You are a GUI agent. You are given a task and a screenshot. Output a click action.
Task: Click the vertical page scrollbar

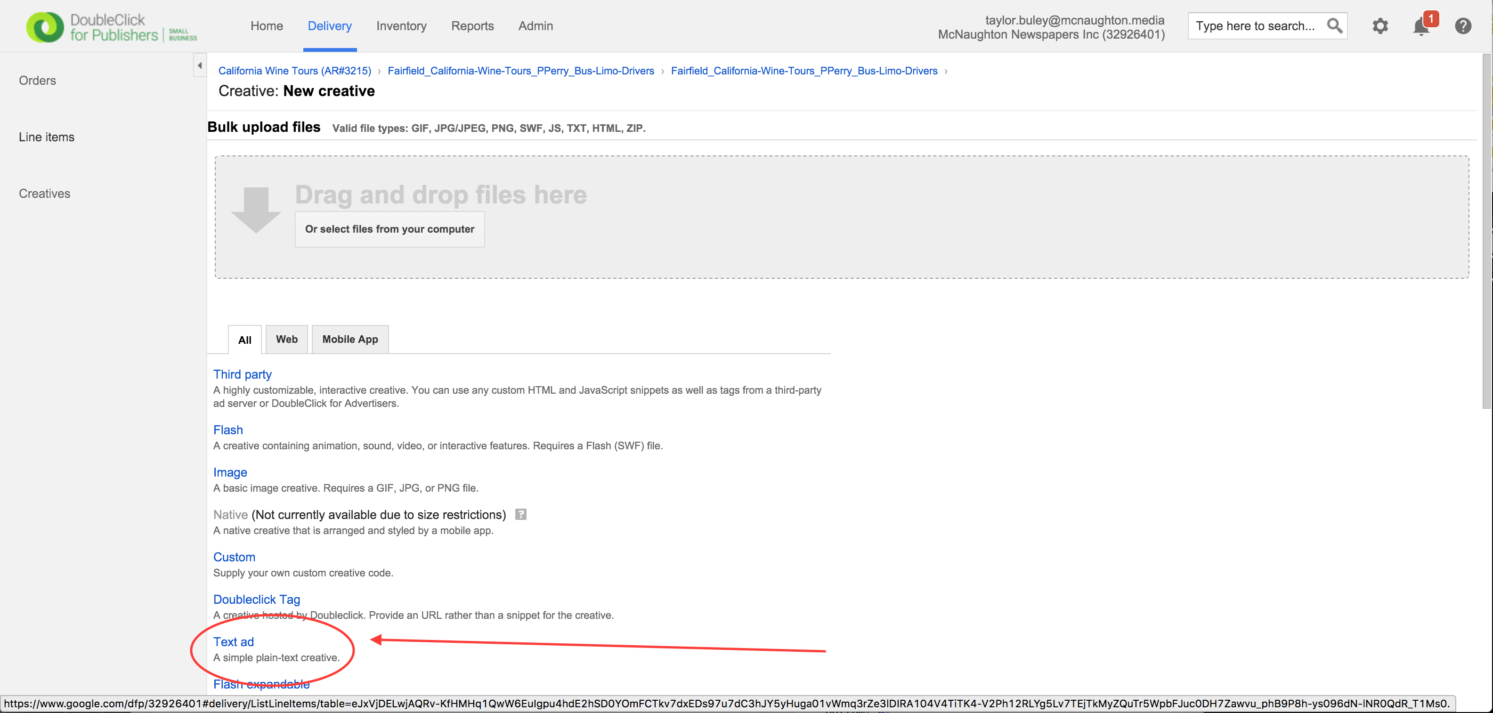[1486, 232]
